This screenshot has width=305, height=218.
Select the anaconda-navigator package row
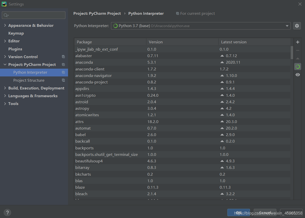(182, 76)
